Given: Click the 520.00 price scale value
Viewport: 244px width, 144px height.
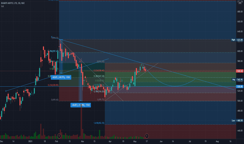Looking at the screenshot, I should (x=240, y=91).
